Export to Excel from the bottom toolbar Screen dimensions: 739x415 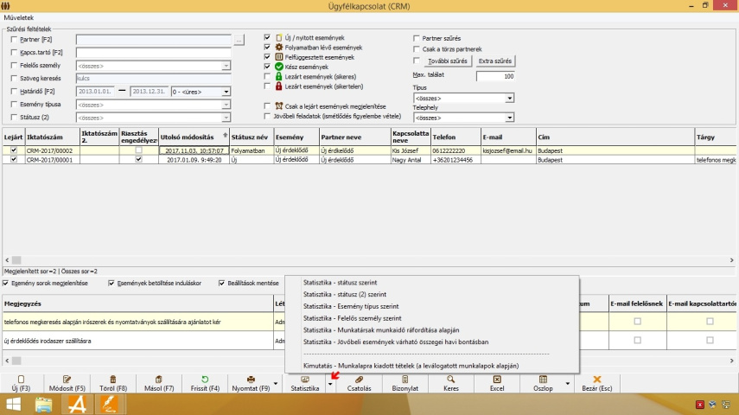pos(496,383)
